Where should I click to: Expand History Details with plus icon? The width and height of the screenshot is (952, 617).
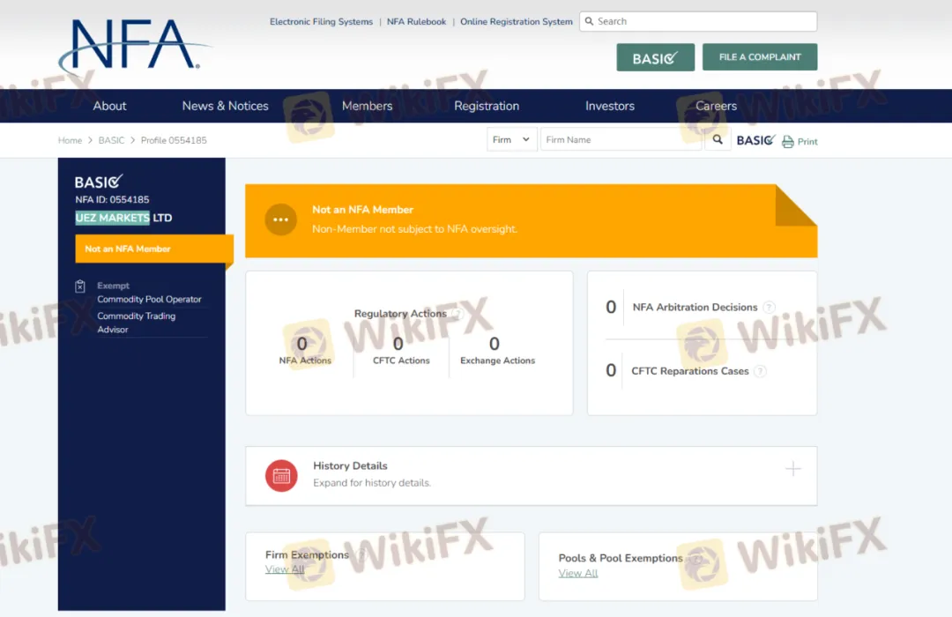point(793,469)
